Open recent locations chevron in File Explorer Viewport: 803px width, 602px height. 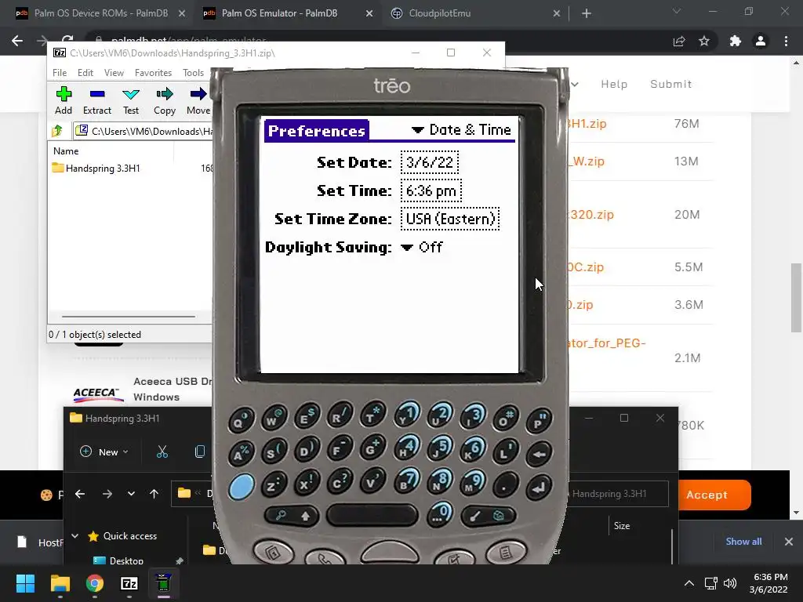tap(131, 494)
